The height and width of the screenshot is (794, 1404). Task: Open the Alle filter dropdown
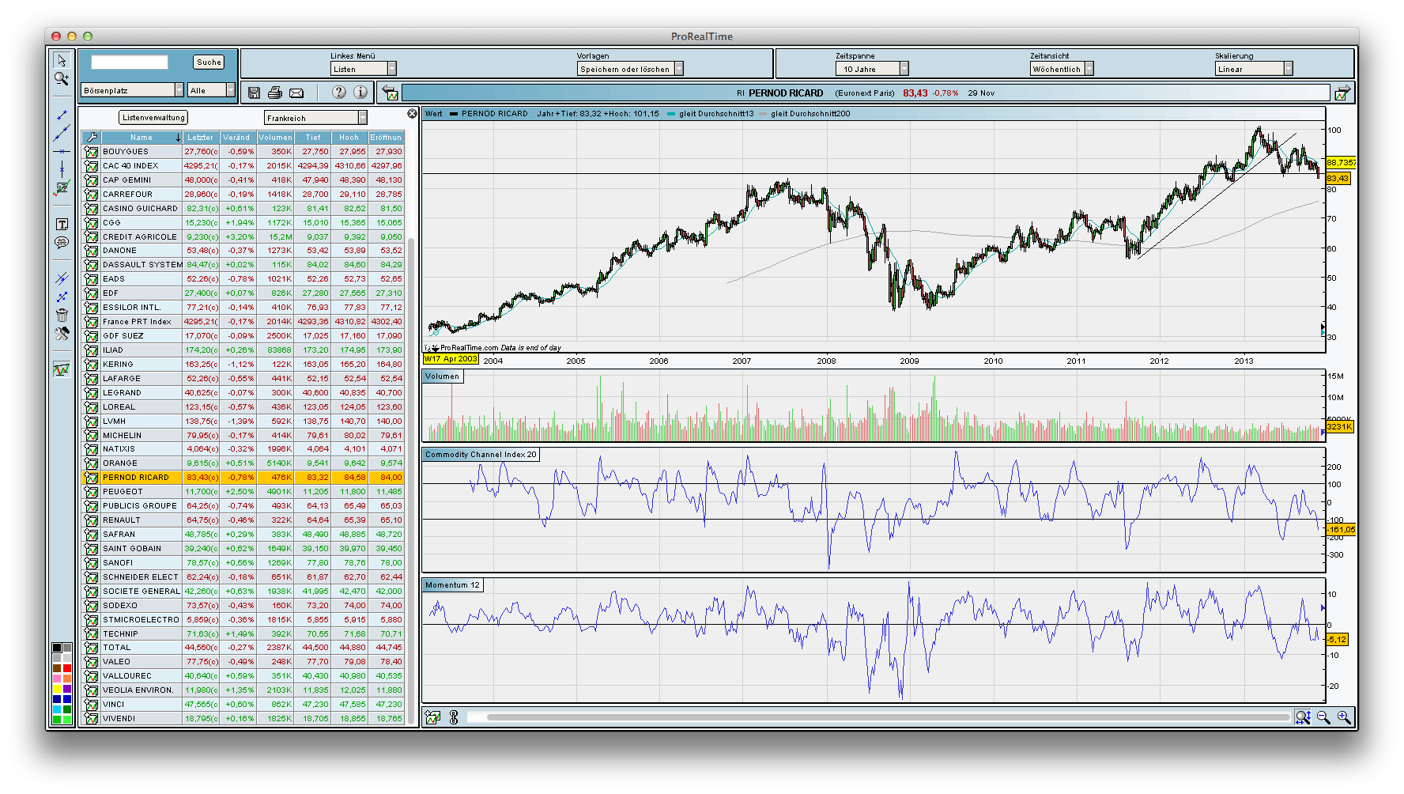tap(211, 90)
